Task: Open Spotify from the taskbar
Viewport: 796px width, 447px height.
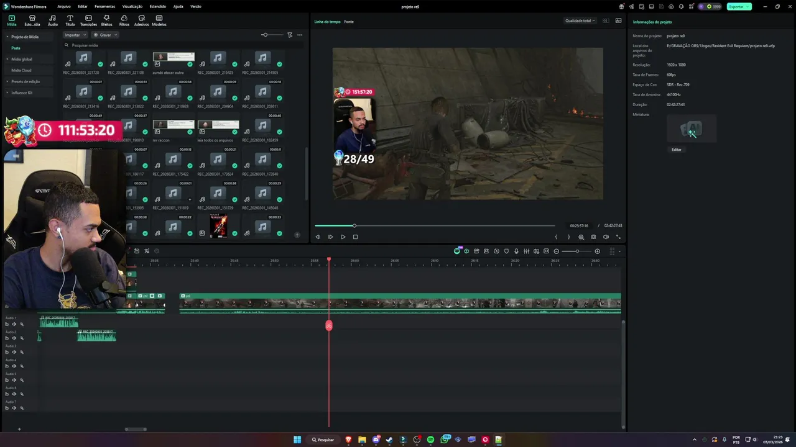Action: [430, 440]
